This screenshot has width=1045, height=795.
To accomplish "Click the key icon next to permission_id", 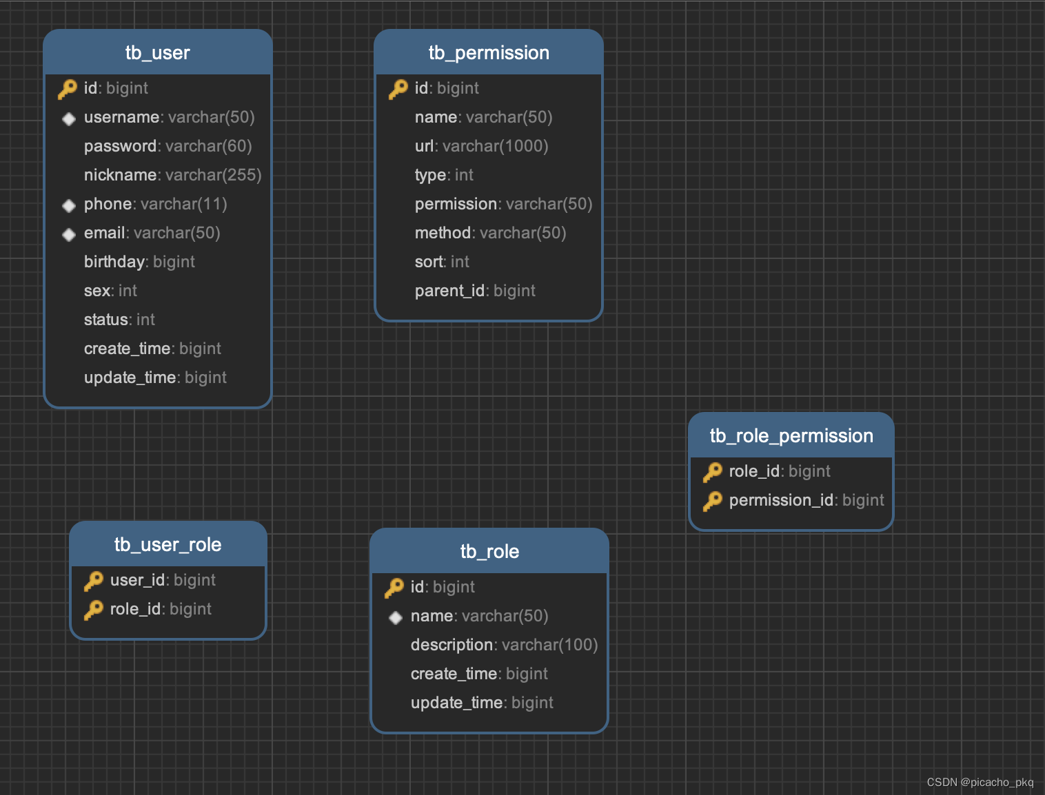I will pos(713,501).
